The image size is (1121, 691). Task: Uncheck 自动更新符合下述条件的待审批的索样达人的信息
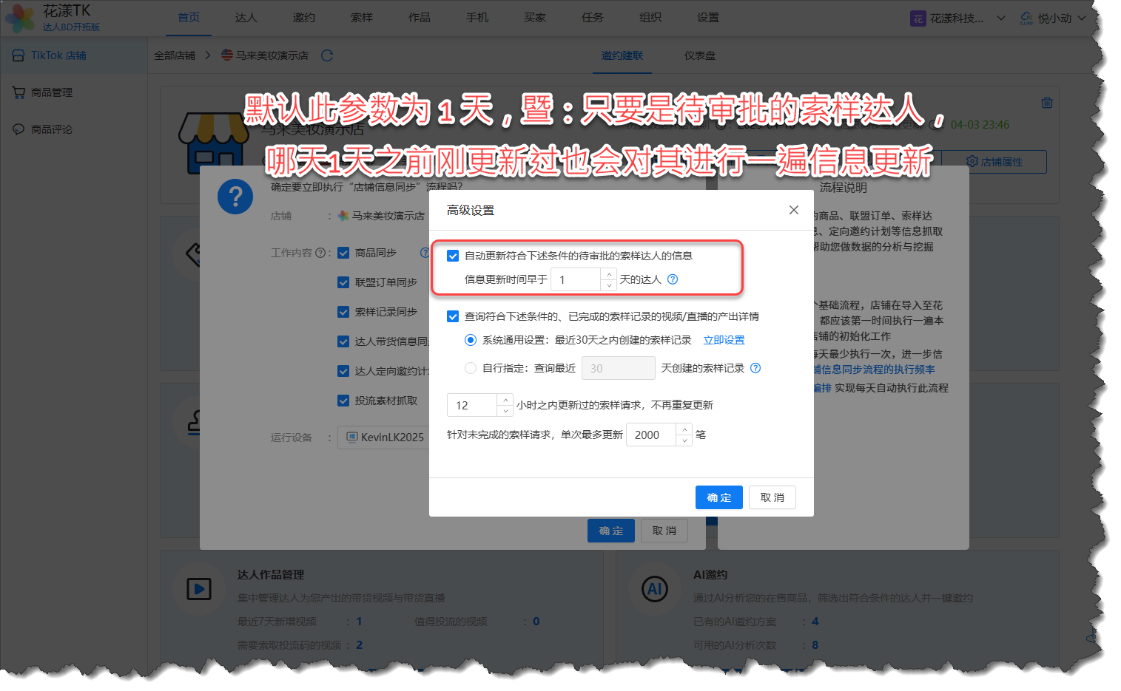[x=453, y=256]
